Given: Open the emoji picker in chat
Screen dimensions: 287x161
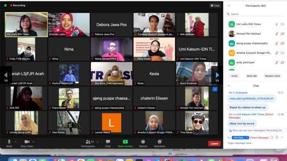Looking at the screenshot, I should tap(277, 137).
